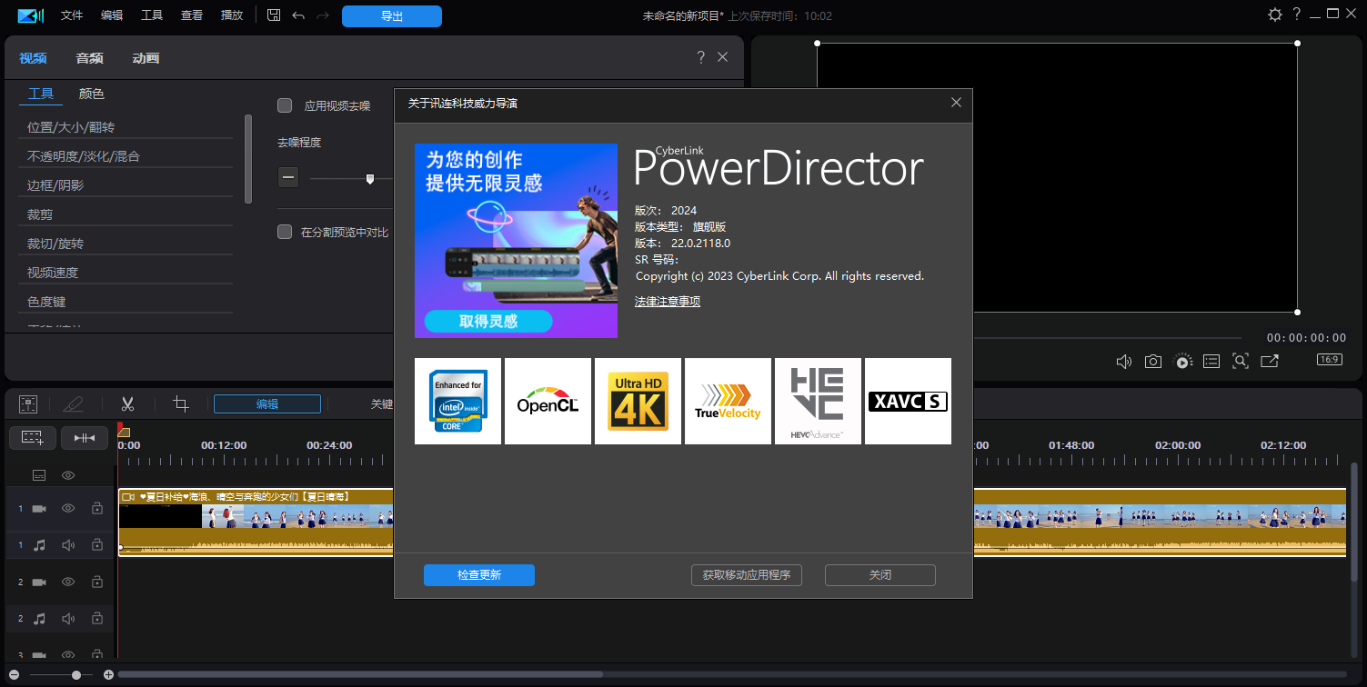Open the crop tool in timeline toolbar
The width and height of the screenshot is (1367, 687).
click(181, 404)
